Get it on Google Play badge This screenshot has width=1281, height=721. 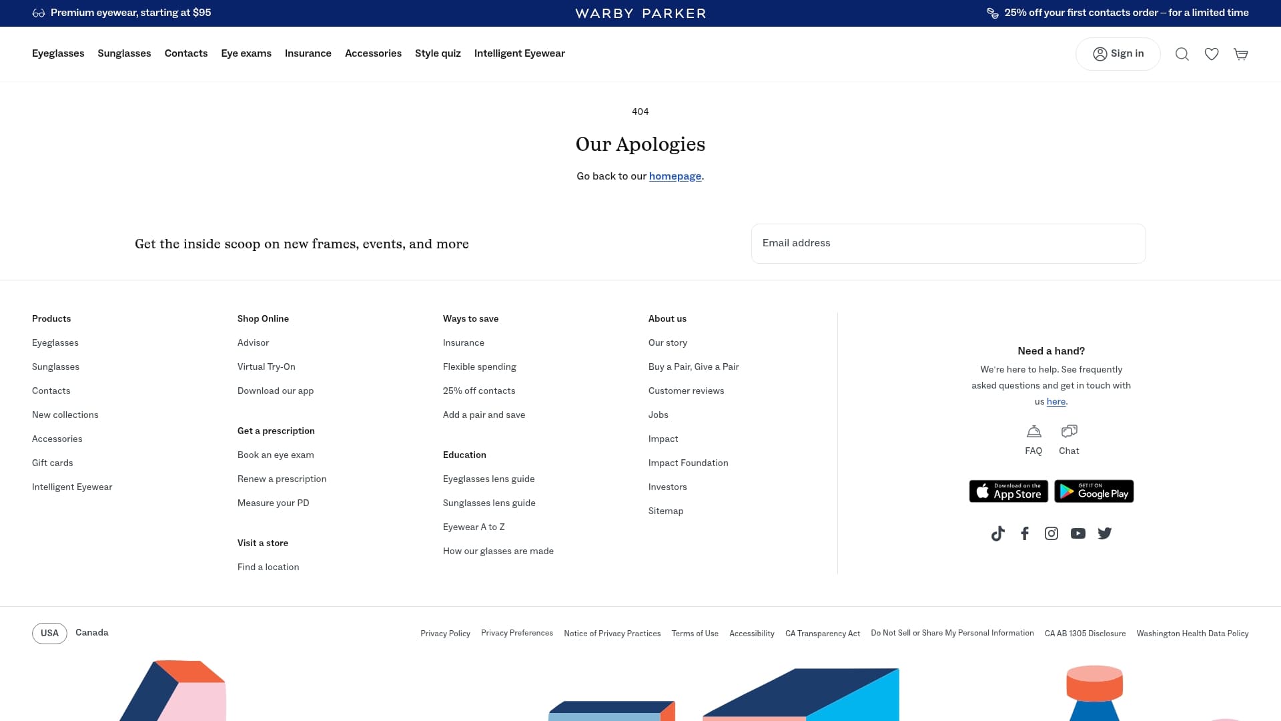point(1094,491)
